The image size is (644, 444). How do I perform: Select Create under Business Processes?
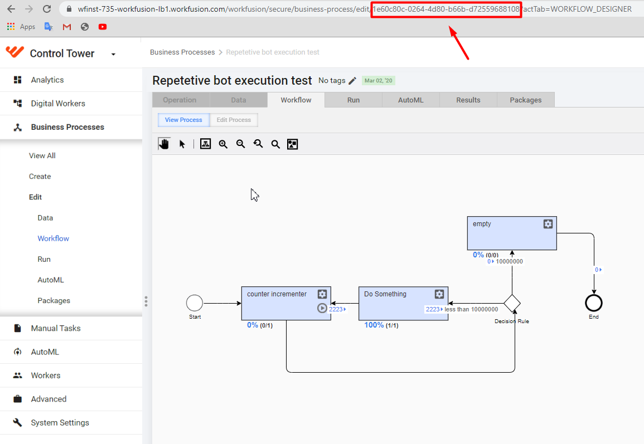tap(40, 177)
